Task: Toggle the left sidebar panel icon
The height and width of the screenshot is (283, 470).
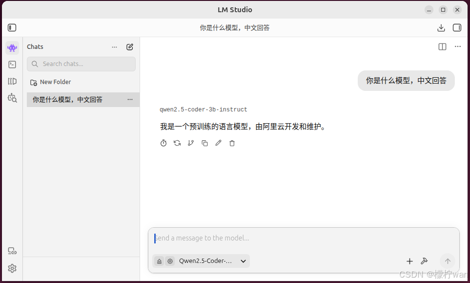Action: pos(12,27)
